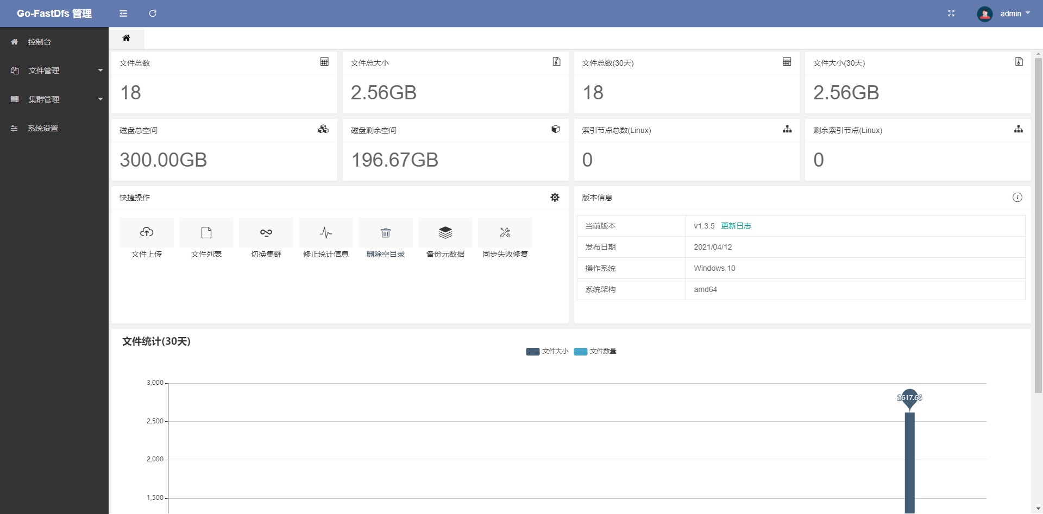Switch to the home tab
Screen dimensions: 1043x514
click(127, 38)
